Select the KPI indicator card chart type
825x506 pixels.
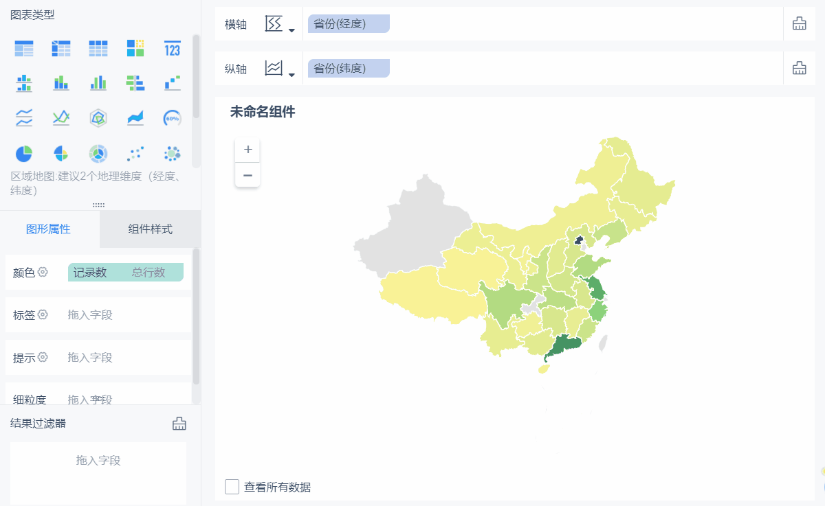tap(172, 48)
